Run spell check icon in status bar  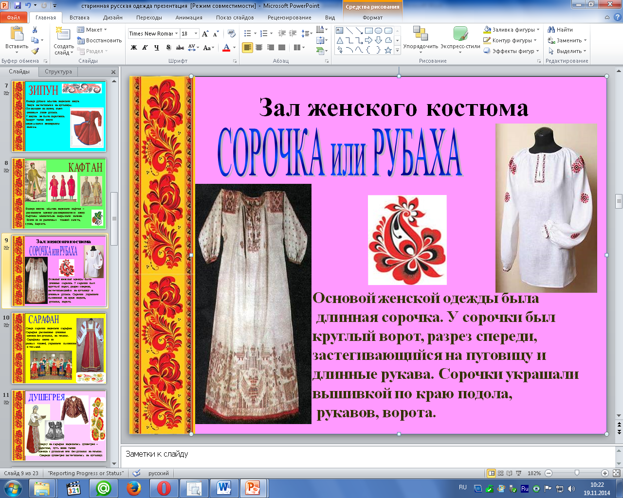tap(137, 473)
